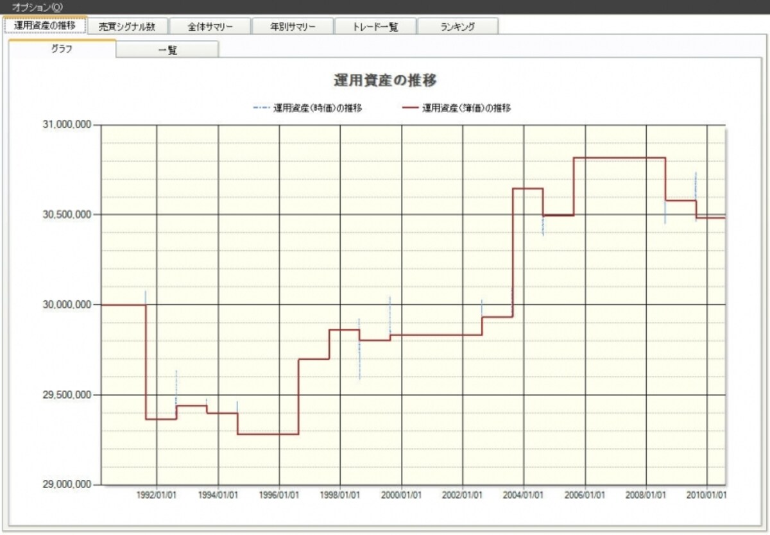This screenshot has height=535, width=770.
Task: Switch to the 年別サマリー tab
Action: (x=293, y=26)
